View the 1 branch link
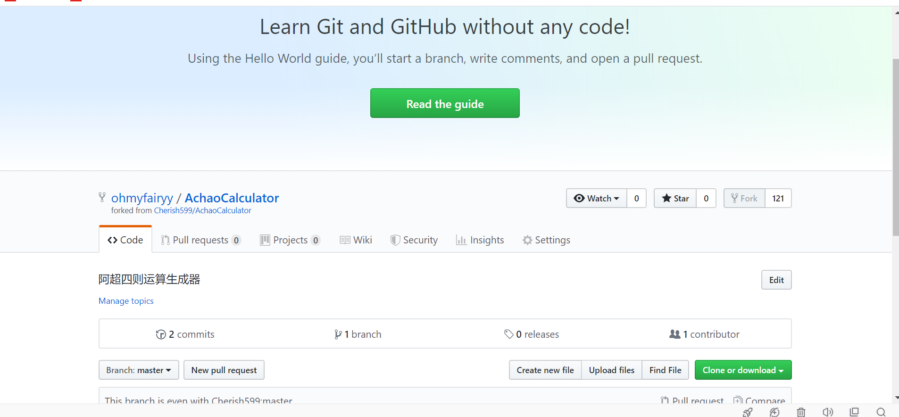 pyautogui.click(x=358, y=334)
